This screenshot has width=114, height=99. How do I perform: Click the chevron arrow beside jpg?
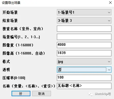coord(109,62)
